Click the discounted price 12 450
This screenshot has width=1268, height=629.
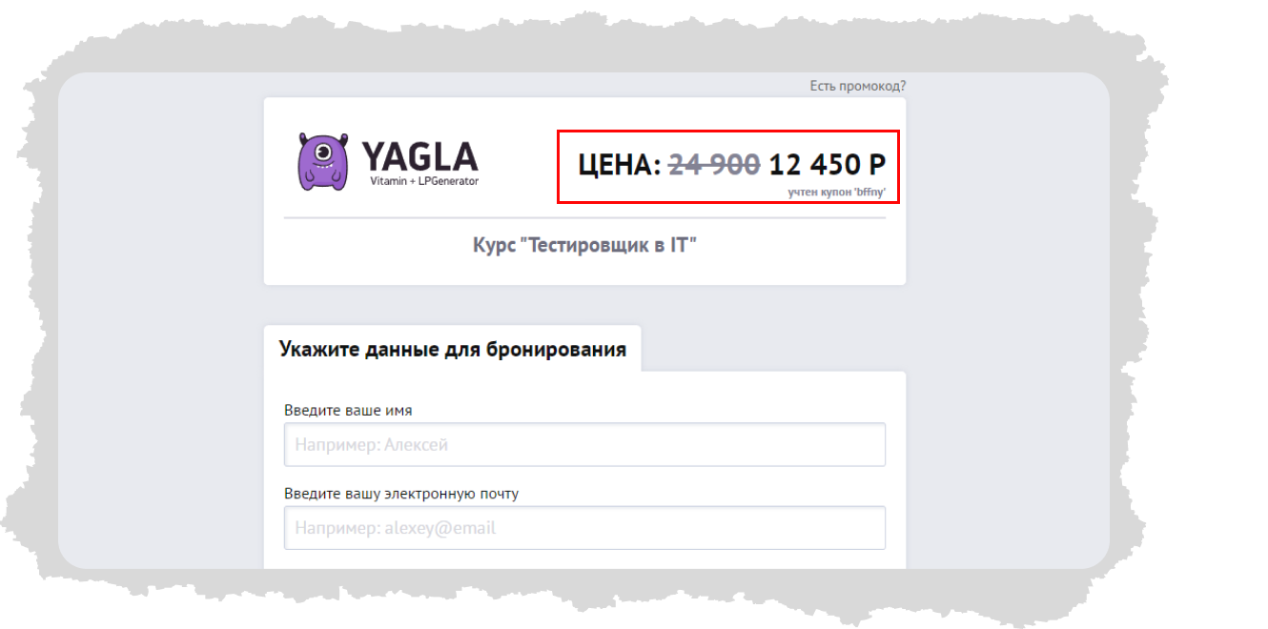(x=815, y=165)
